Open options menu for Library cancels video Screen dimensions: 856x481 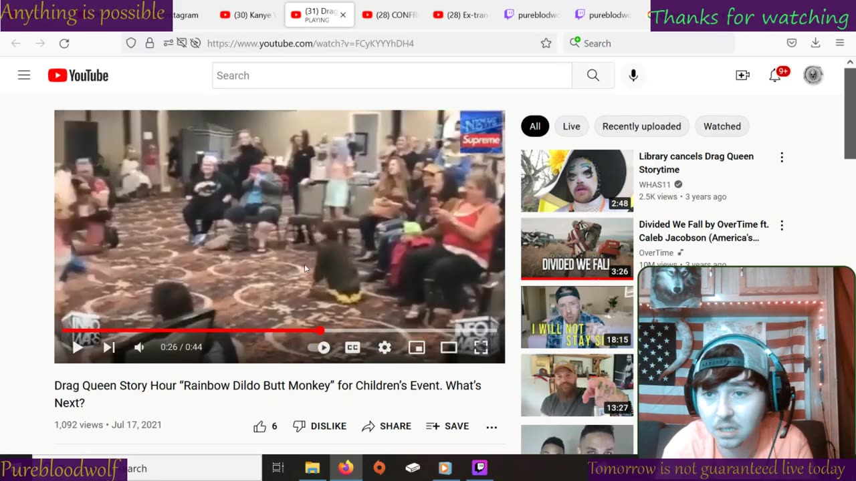pyautogui.click(x=782, y=158)
